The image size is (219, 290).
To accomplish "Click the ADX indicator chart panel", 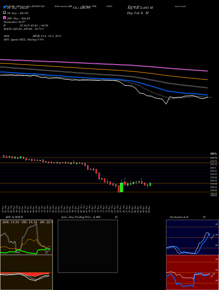I will 26,237.
